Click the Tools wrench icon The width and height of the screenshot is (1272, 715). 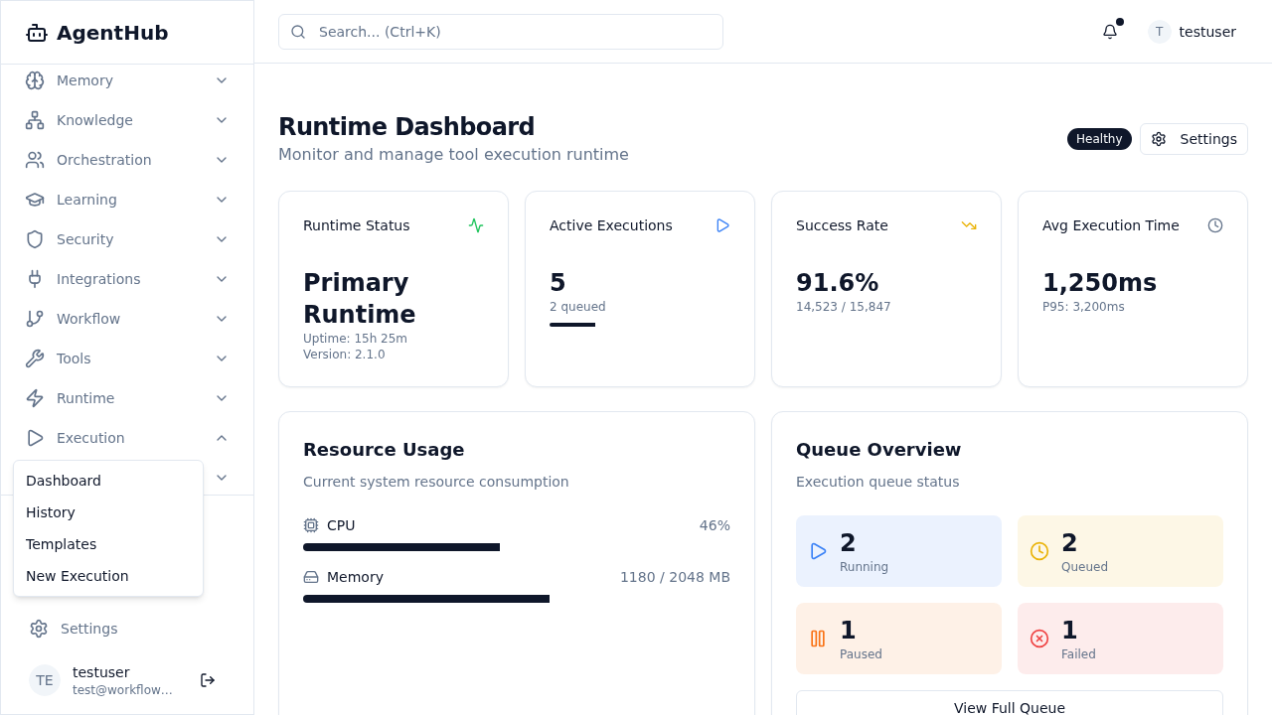(x=35, y=358)
